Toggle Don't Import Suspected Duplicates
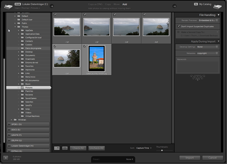227x164 pixels. [179, 26]
